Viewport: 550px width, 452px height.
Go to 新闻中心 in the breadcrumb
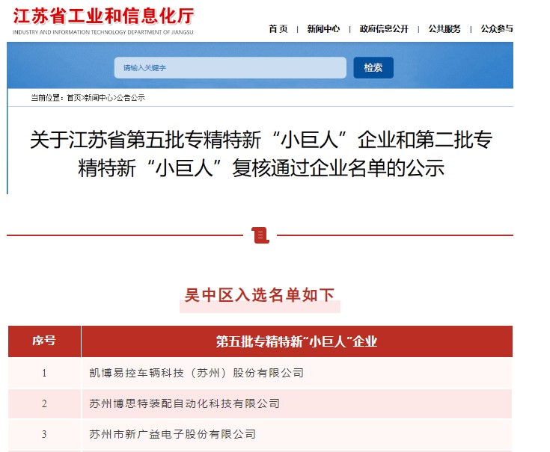(99, 98)
